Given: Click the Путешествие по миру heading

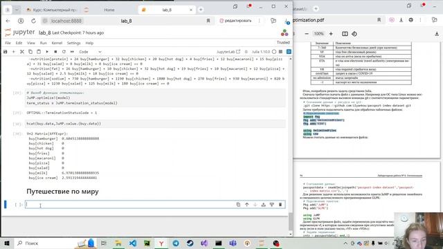Looking at the screenshot, I should [x=62, y=192].
